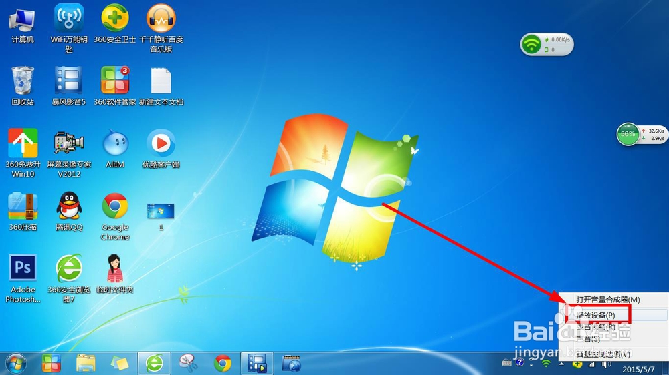Screen dimensions: 669x375
Task: Open Sticky Notes in the taskbar
Action: point(120,364)
